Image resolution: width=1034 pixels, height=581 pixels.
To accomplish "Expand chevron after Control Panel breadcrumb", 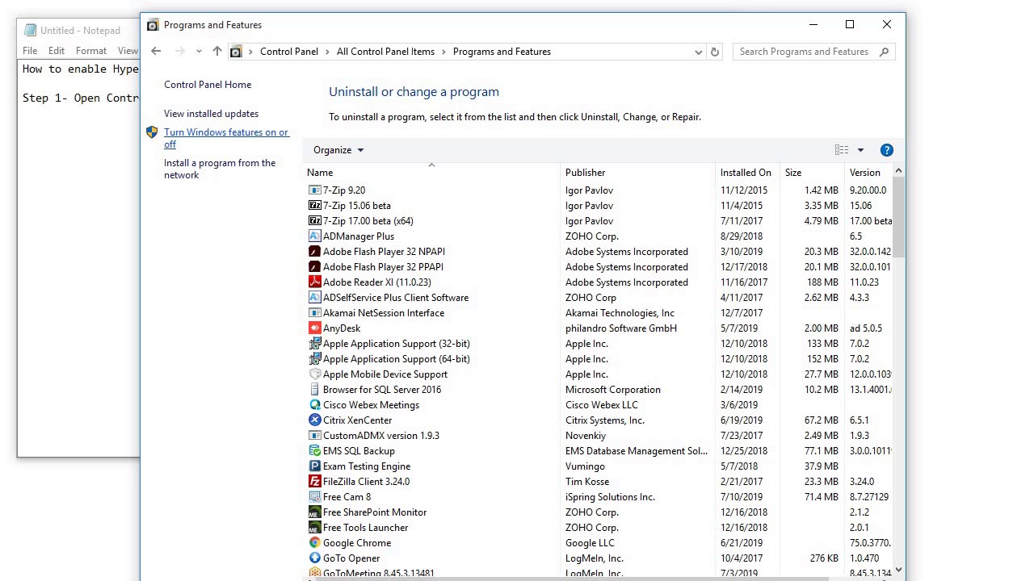I will (327, 52).
